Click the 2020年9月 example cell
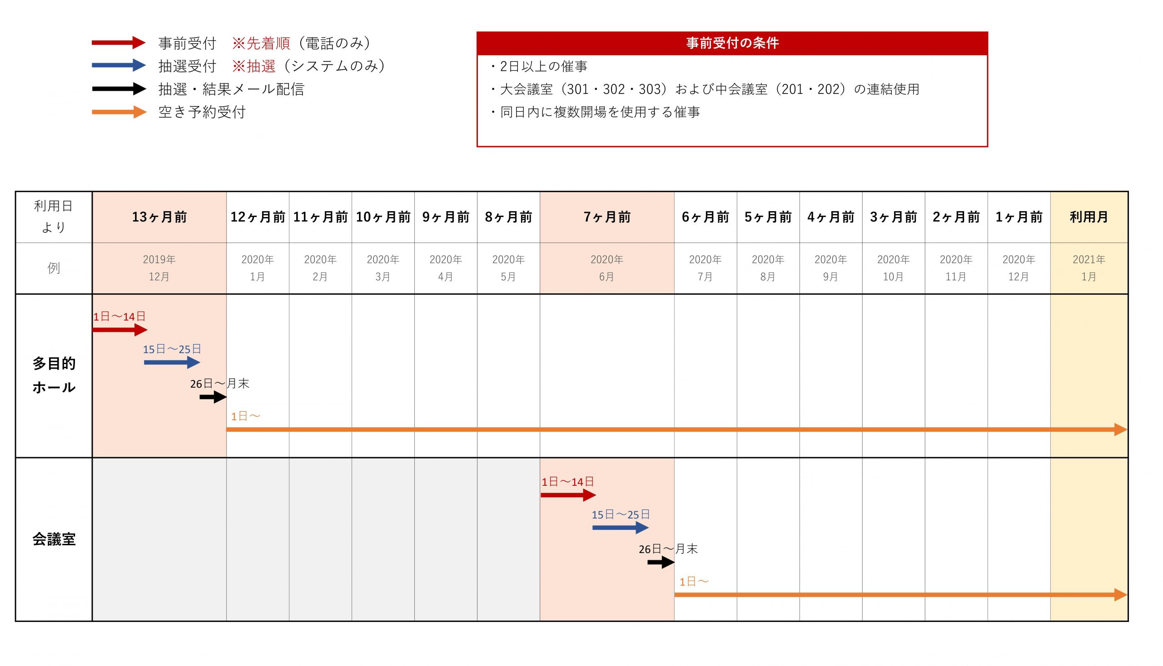The height and width of the screenshot is (666, 1163). tap(831, 268)
